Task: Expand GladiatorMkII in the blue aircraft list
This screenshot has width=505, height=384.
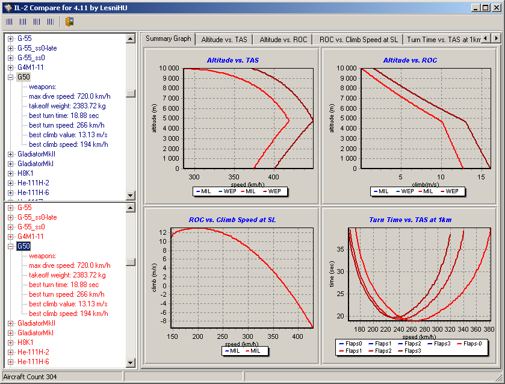Action: [x=11, y=154]
